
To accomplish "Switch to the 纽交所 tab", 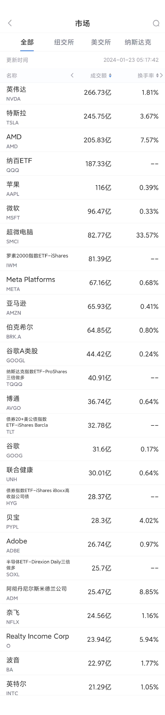I will (x=64, y=42).
